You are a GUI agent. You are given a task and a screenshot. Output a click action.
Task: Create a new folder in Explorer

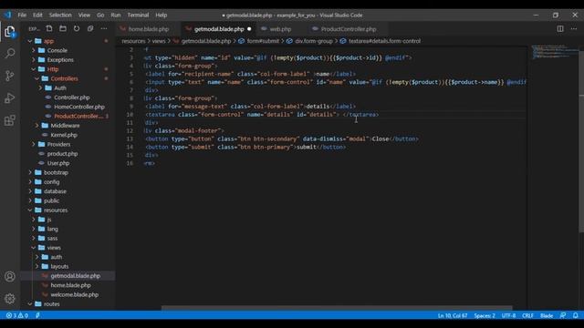pos(63,28)
